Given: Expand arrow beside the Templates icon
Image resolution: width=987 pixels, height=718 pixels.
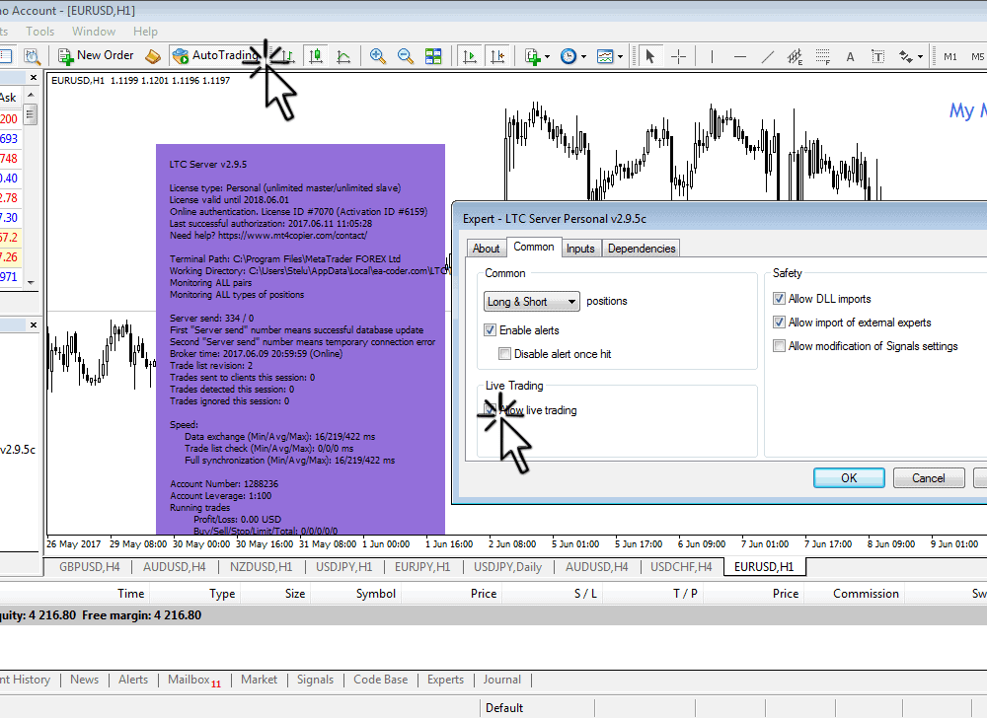Looking at the screenshot, I should [x=620, y=56].
